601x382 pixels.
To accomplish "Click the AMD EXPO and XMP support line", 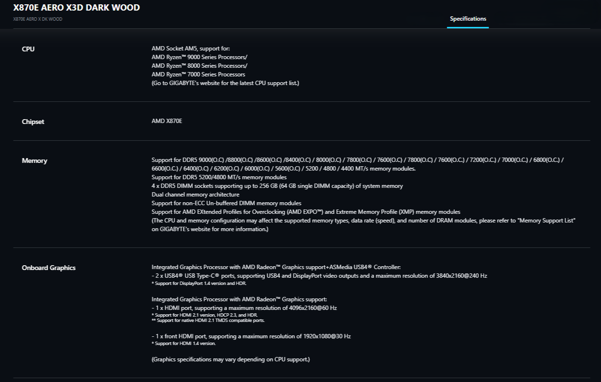I will (x=306, y=212).
